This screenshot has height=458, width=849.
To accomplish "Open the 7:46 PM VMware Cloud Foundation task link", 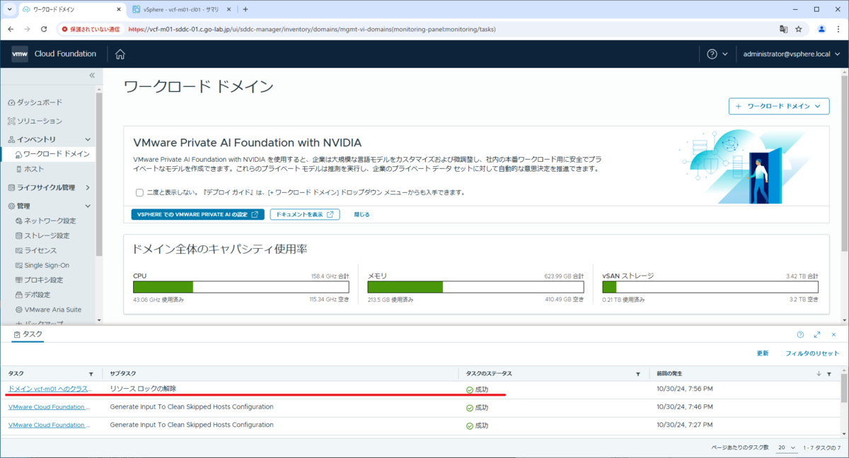I will 49,407.
